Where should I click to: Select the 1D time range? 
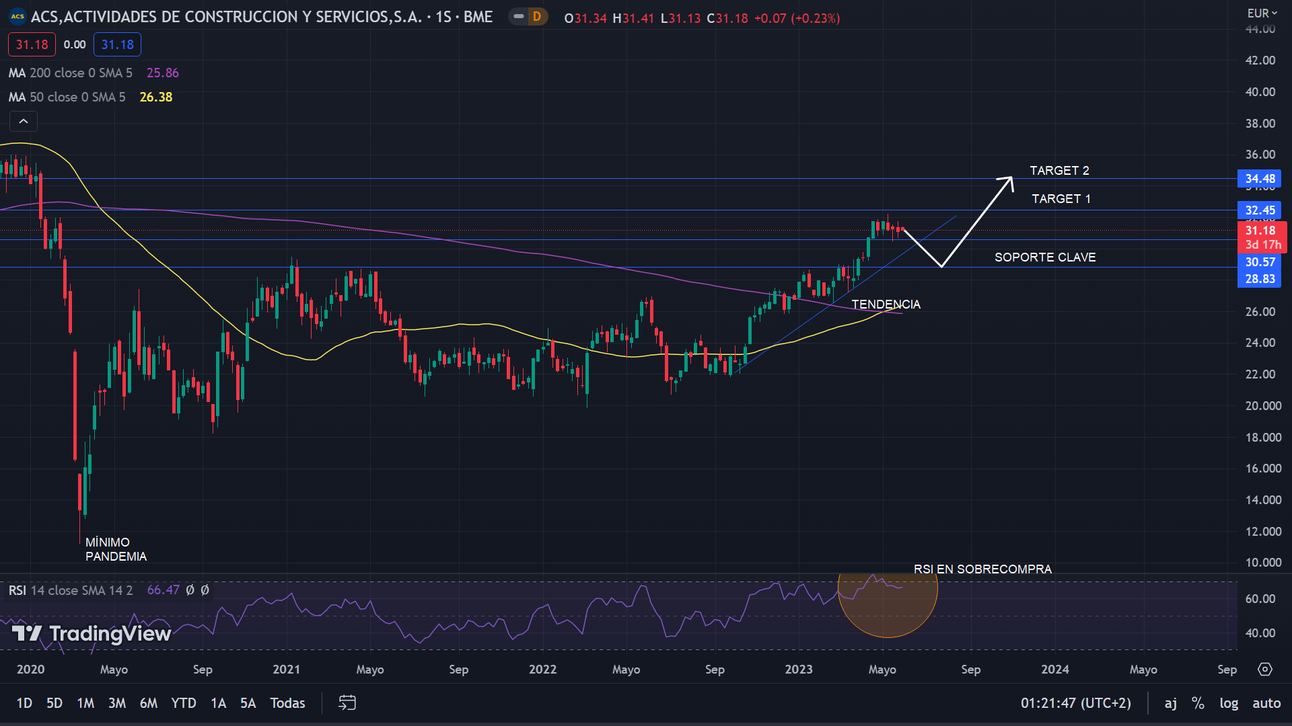[24, 703]
